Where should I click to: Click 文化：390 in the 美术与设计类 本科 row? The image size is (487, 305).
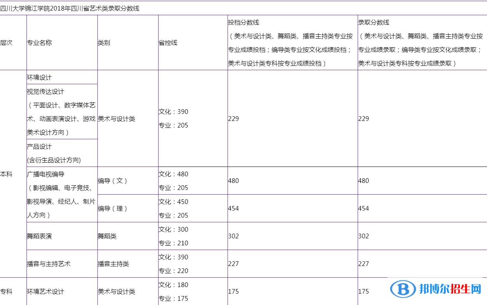click(173, 112)
